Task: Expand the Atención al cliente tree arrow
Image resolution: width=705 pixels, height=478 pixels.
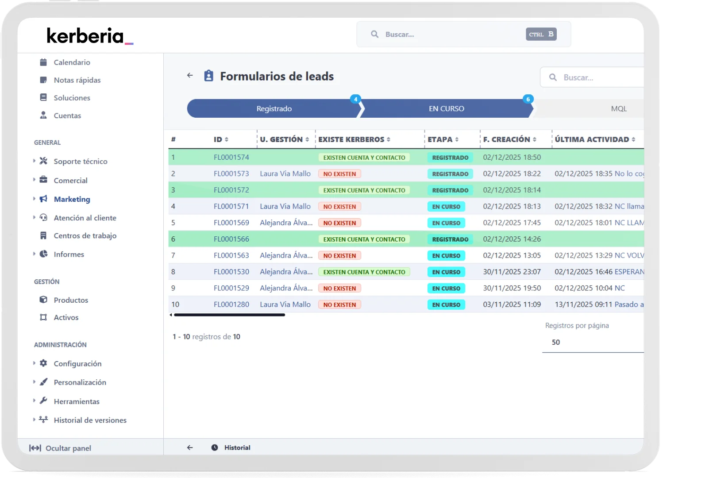Action: [34, 217]
